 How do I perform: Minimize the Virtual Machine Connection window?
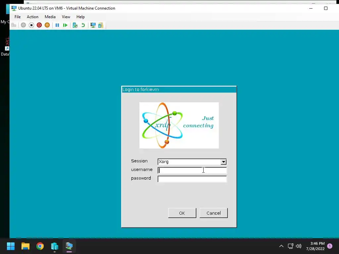click(311, 8)
